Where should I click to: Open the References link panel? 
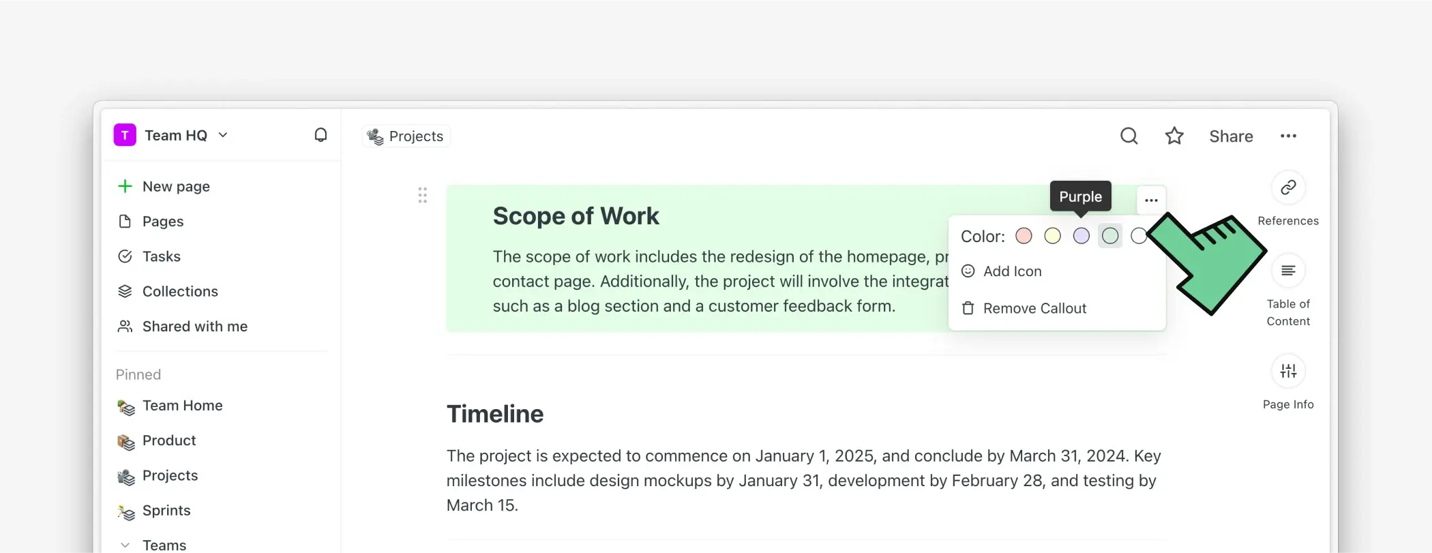point(1288,188)
